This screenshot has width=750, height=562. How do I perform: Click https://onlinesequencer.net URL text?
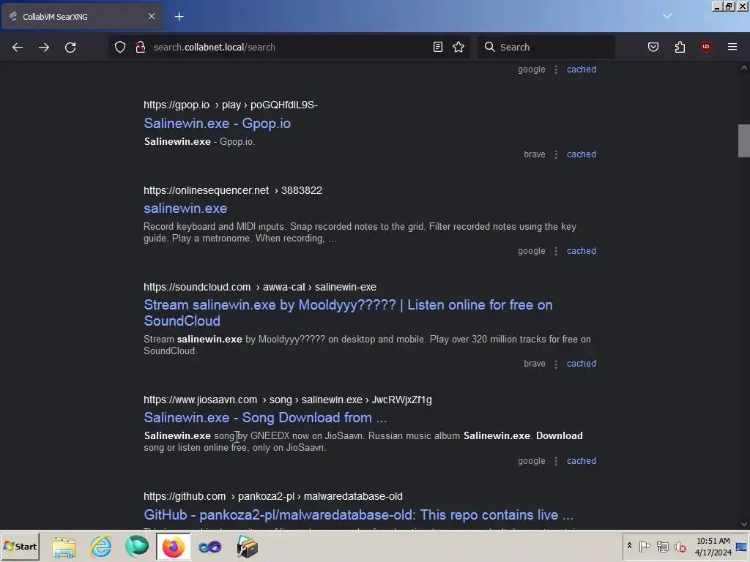(x=206, y=190)
